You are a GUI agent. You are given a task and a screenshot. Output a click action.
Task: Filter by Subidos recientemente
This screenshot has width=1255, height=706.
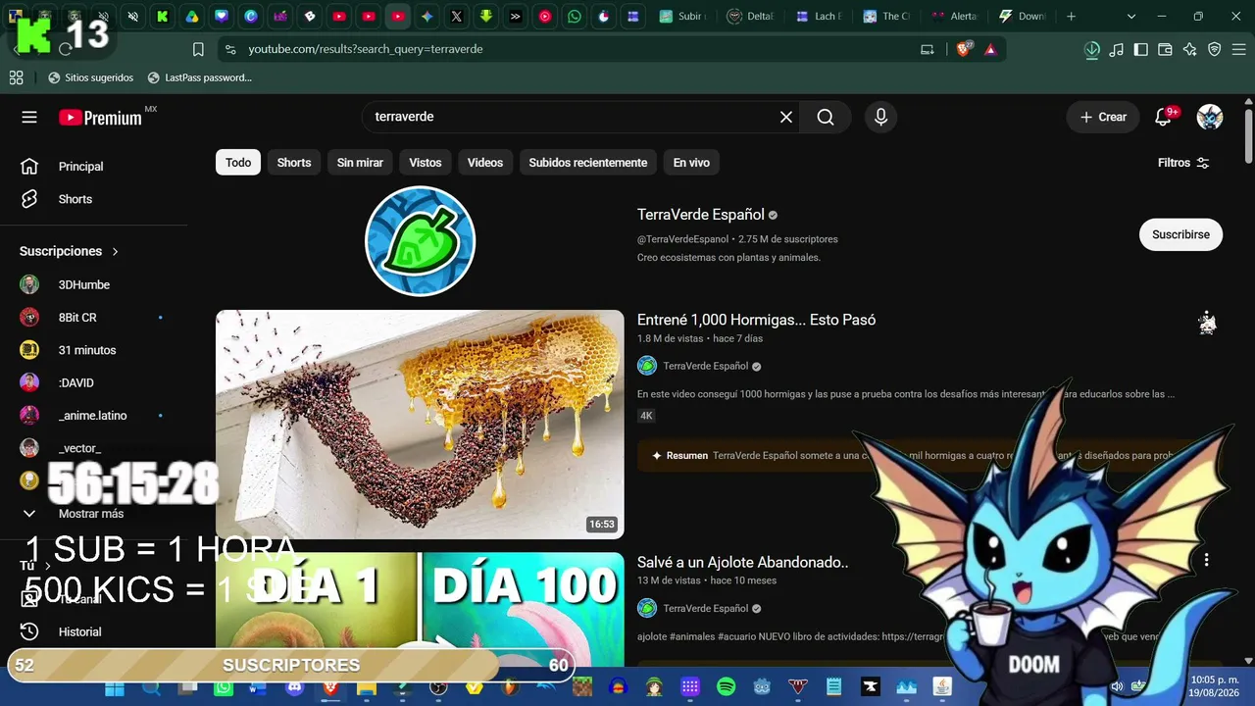[x=588, y=163]
